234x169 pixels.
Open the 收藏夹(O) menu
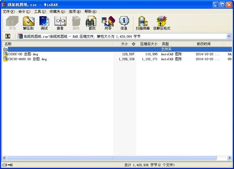57,12
